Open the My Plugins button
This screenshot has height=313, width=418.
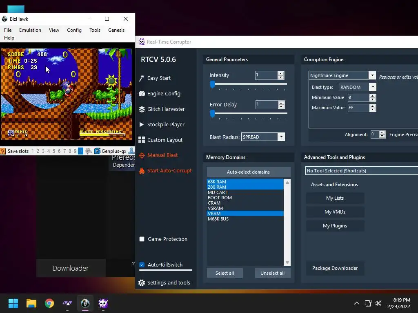pyautogui.click(x=335, y=226)
